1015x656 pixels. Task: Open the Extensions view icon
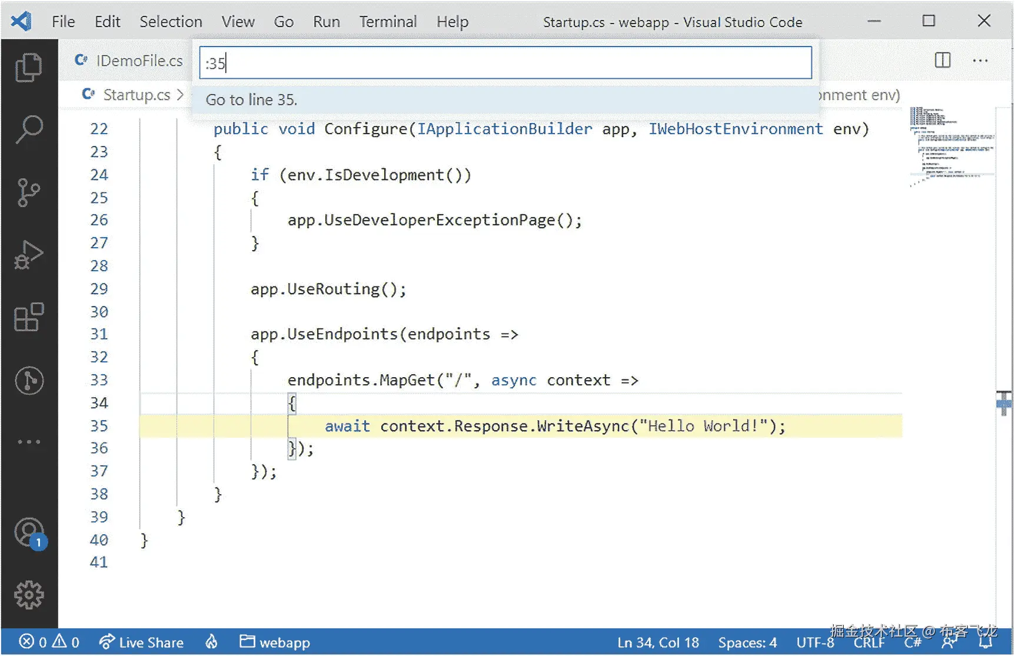28,318
